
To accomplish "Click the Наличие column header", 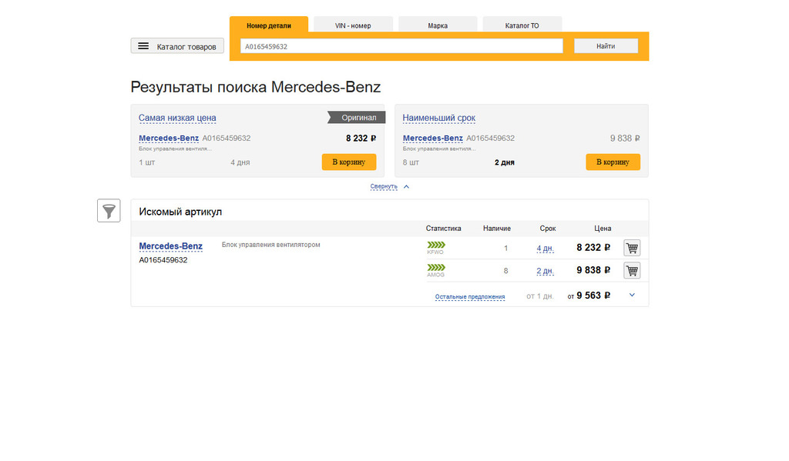I will [x=497, y=229].
